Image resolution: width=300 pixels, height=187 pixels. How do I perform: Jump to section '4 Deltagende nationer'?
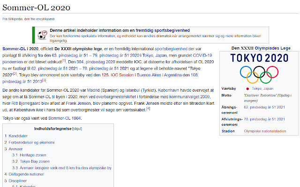click(24, 174)
